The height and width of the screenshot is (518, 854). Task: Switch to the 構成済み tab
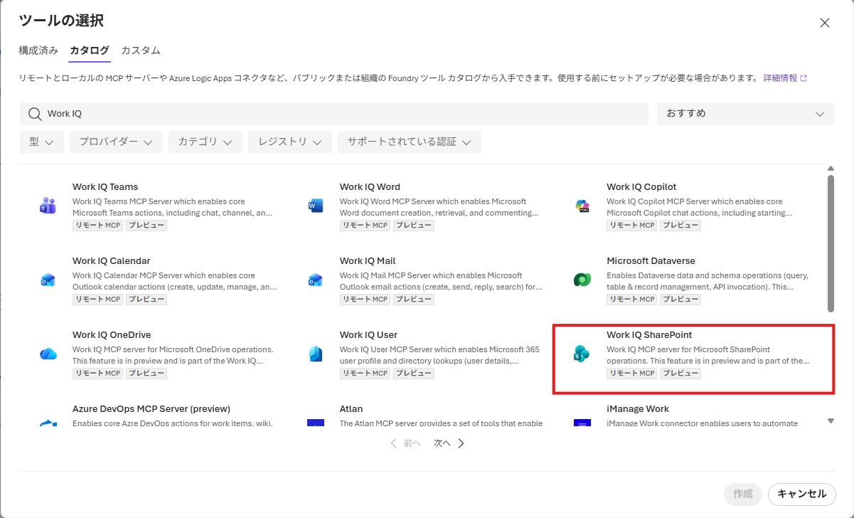pos(38,51)
